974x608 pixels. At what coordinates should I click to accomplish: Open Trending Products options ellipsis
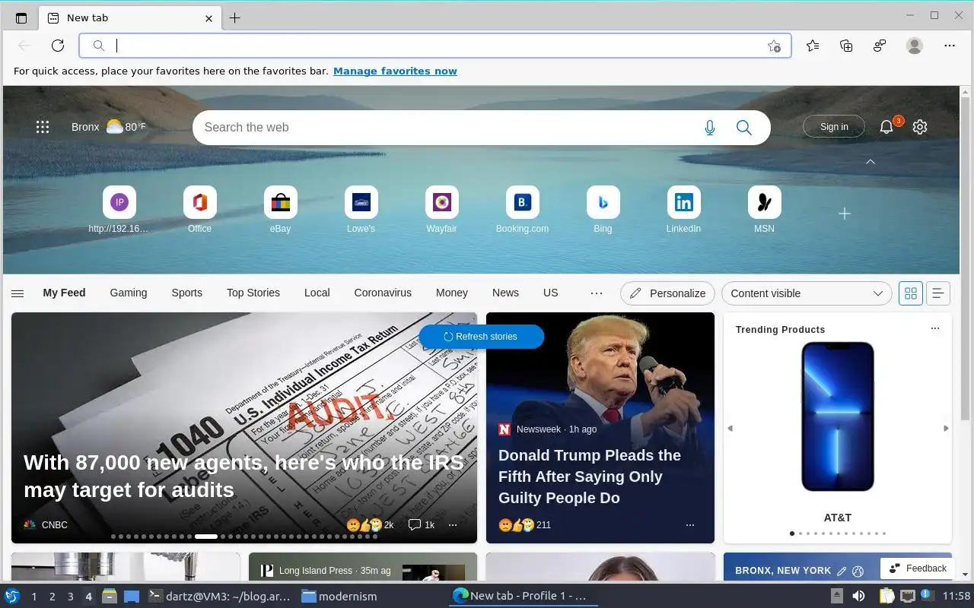935,328
